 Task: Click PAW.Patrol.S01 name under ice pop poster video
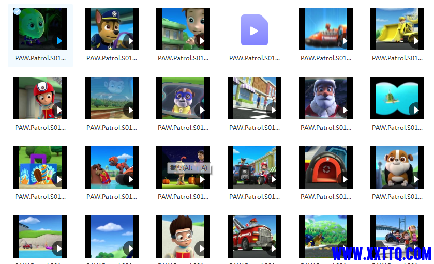(40, 197)
